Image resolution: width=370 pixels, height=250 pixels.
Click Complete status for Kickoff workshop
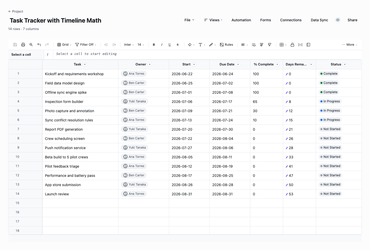point(329,74)
